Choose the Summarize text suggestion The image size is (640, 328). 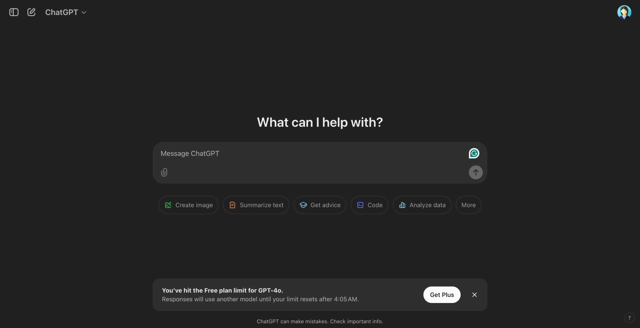pyautogui.click(x=256, y=205)
